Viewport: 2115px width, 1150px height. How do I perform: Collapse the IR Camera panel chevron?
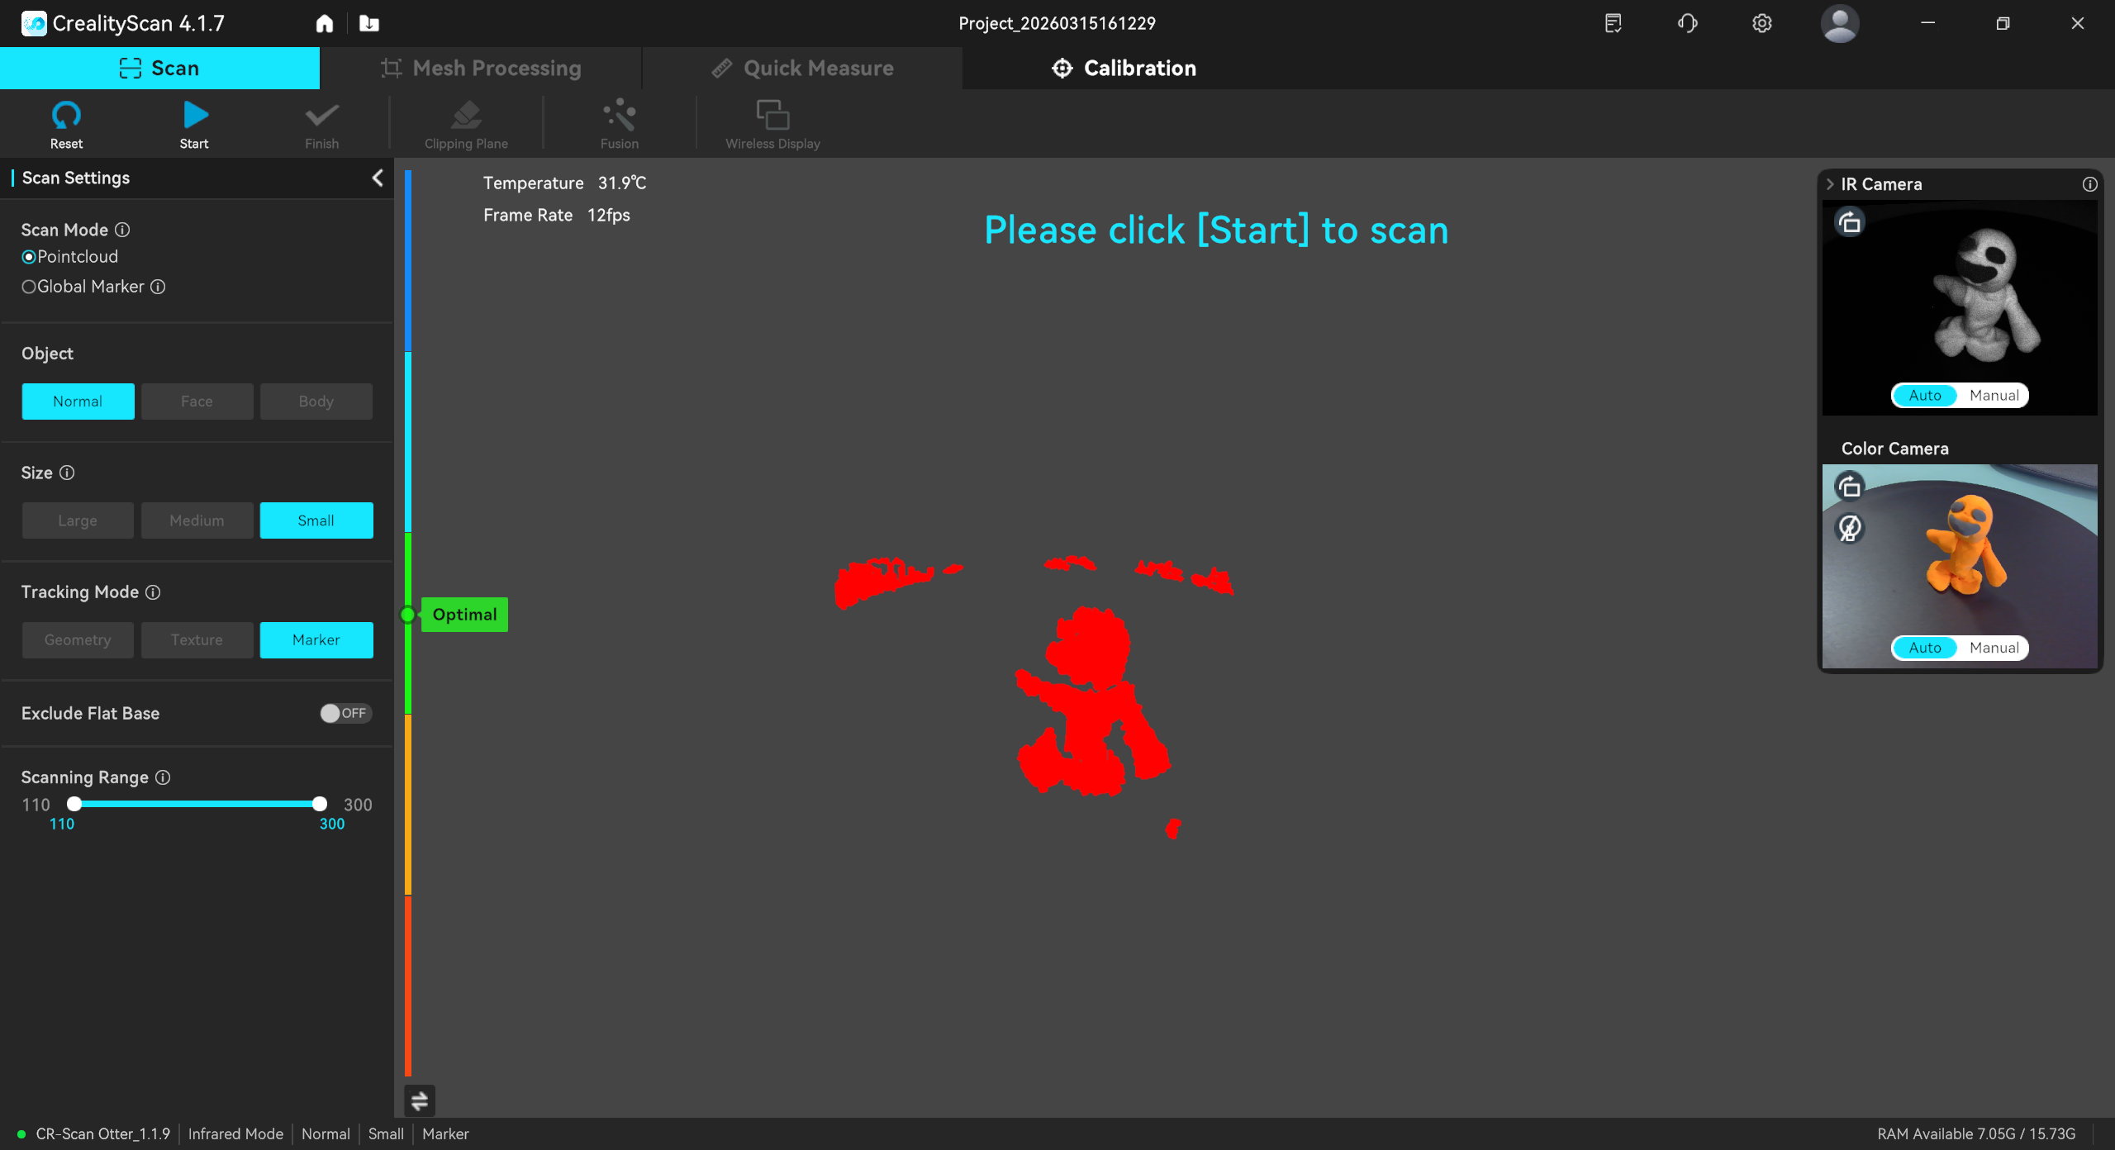tap(1830, 184)
